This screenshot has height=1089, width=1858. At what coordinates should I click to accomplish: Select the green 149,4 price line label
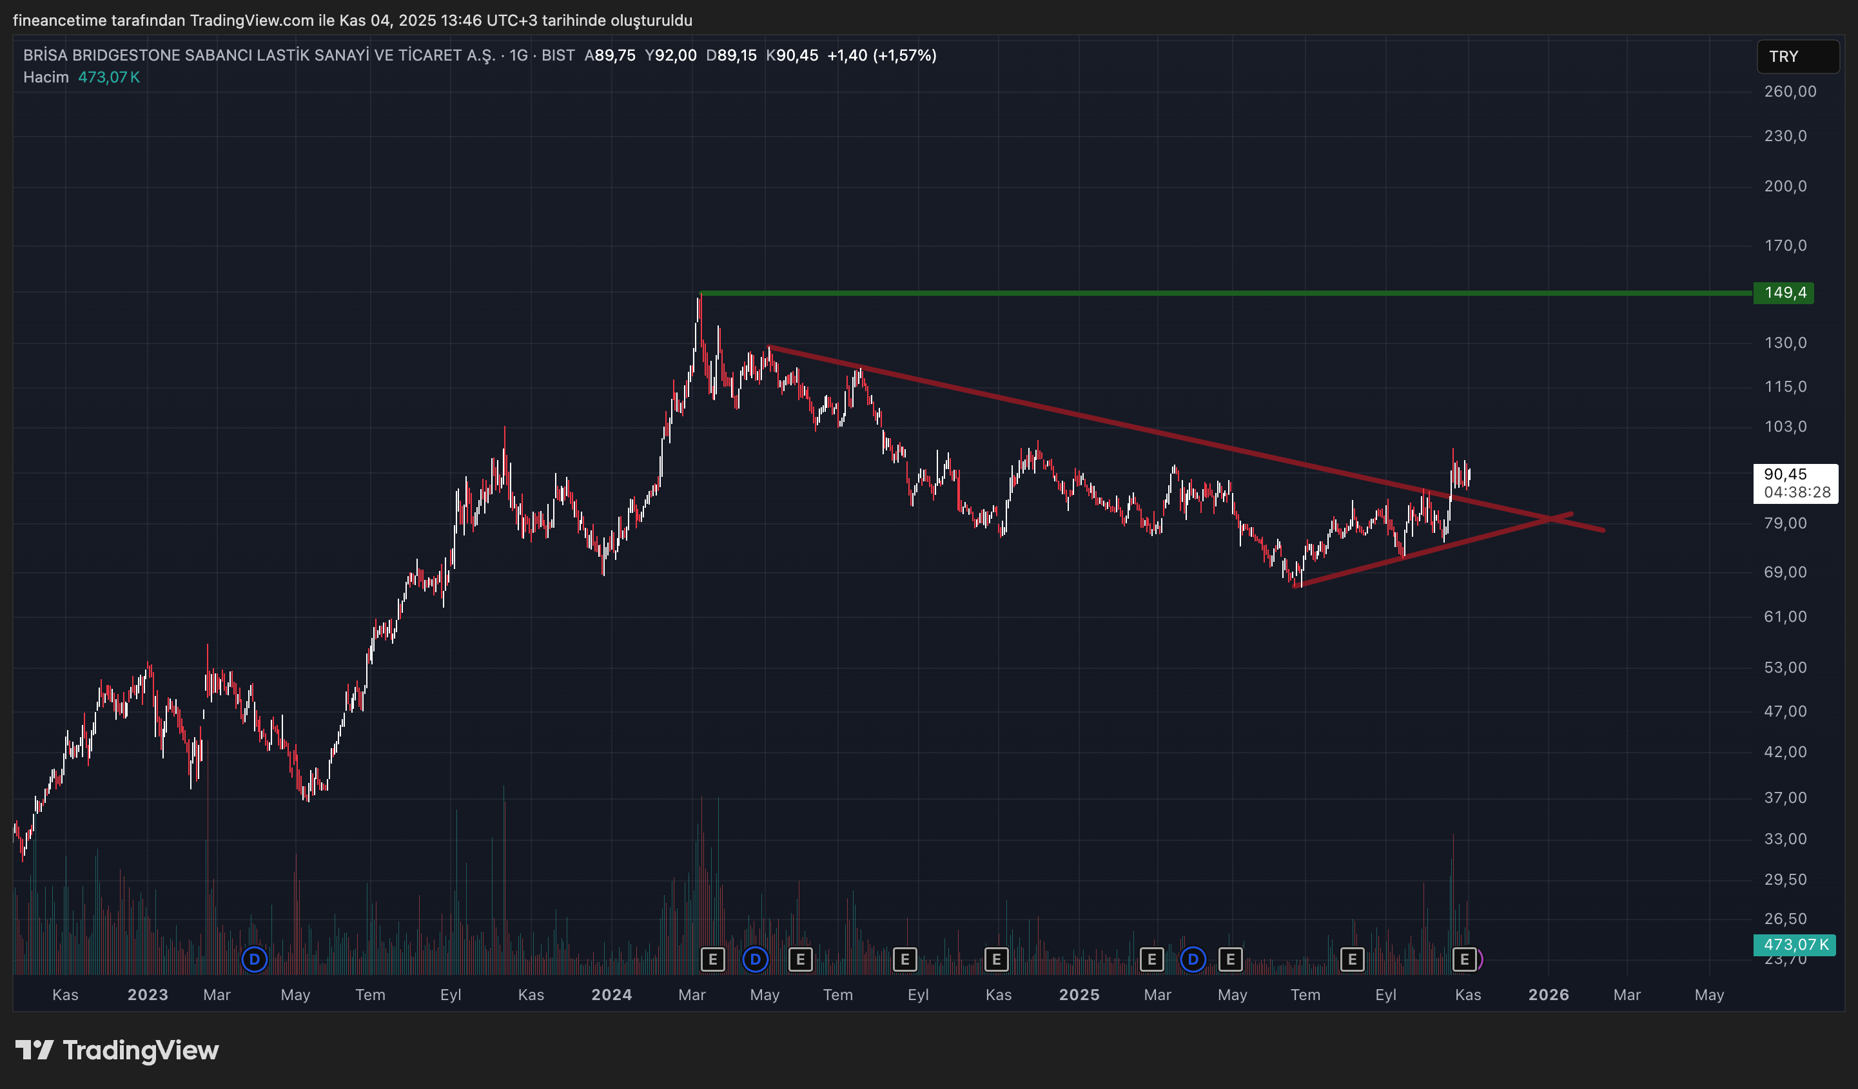click(1783, 293)
